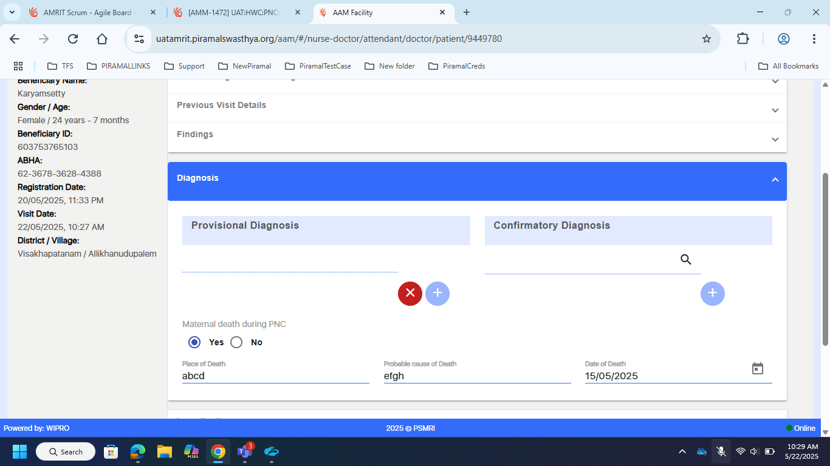Show hidden system tray icons
Viewport: 830px width, 466px height.
click(682, 451)
